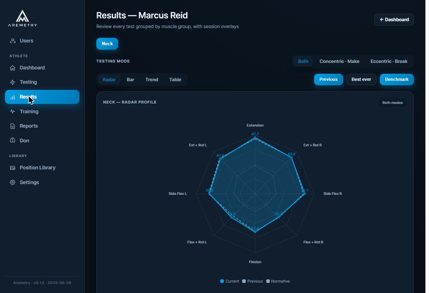Click the Settings gear icon
This screenshot has height=293, width=429.
[13, 182]
